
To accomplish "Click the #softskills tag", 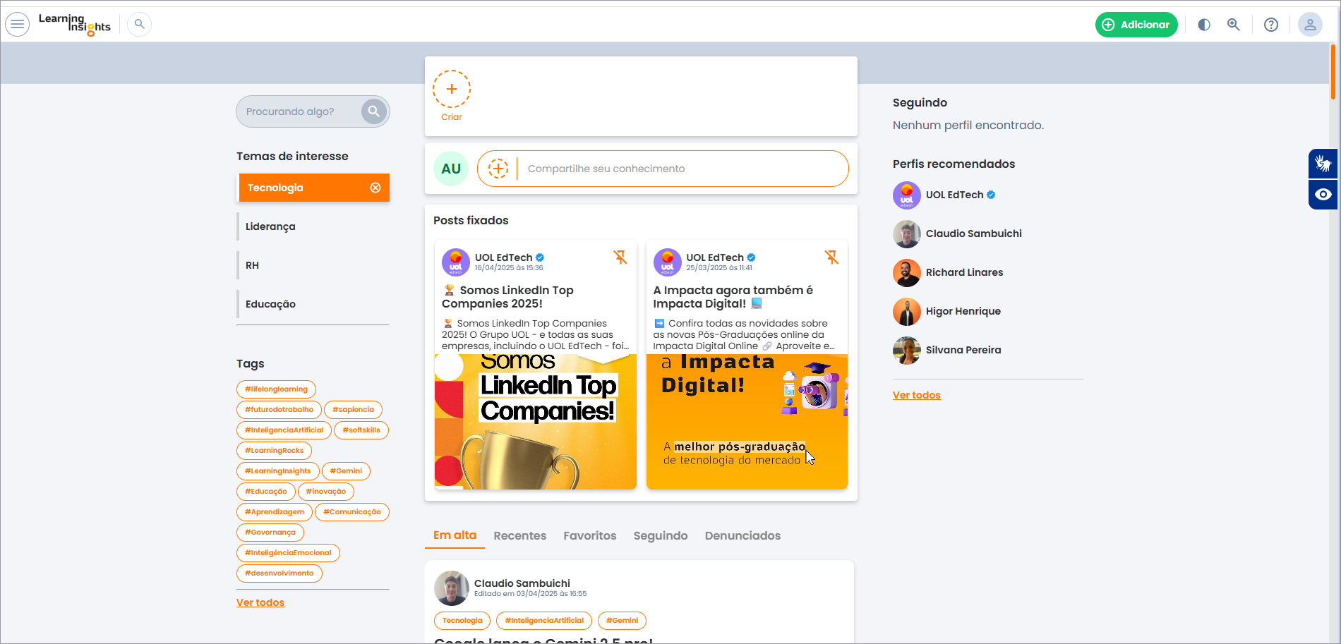I will pos(361,430).
